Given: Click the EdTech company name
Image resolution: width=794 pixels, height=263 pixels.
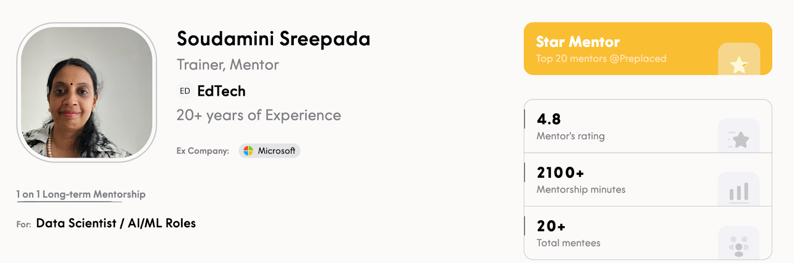Looking at the screenshot, I should pos(221,91).
